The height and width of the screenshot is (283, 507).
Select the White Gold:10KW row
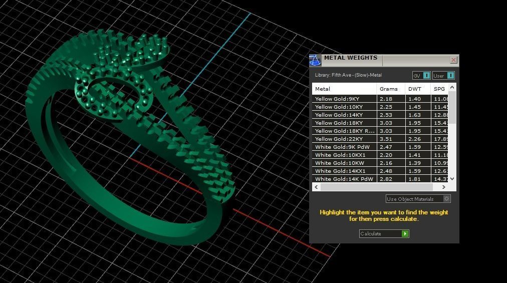point(380,163)
